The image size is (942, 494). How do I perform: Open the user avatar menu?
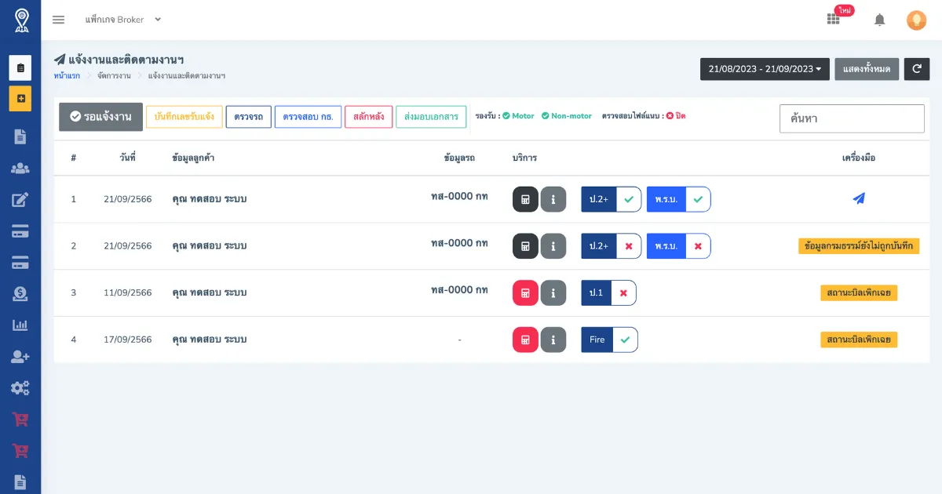tap(916, 20)
